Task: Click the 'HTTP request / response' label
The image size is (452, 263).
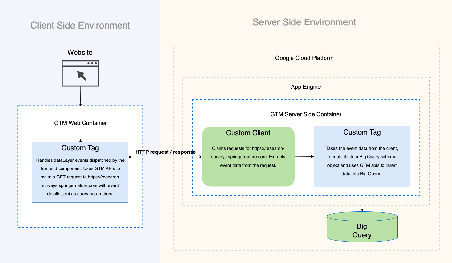Action: click(166, 152)
